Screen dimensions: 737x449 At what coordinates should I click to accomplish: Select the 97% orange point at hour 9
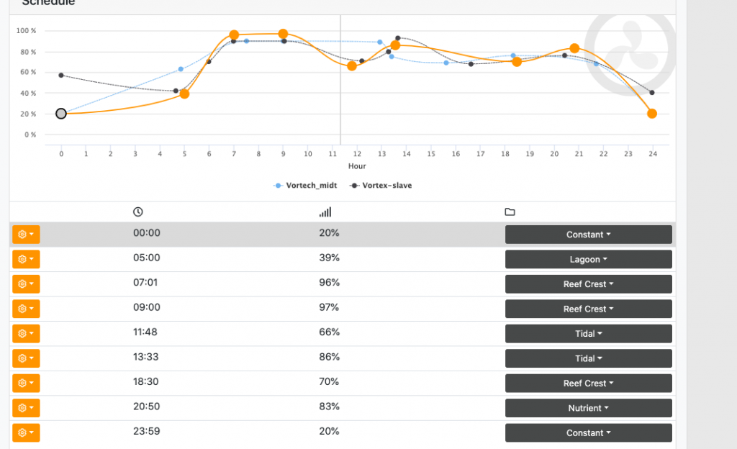point(283,34)
